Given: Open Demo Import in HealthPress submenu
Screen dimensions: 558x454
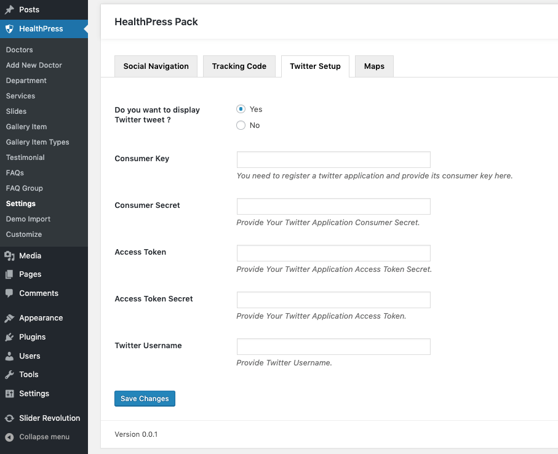Looking at the screenshot, I should (28, 219).
